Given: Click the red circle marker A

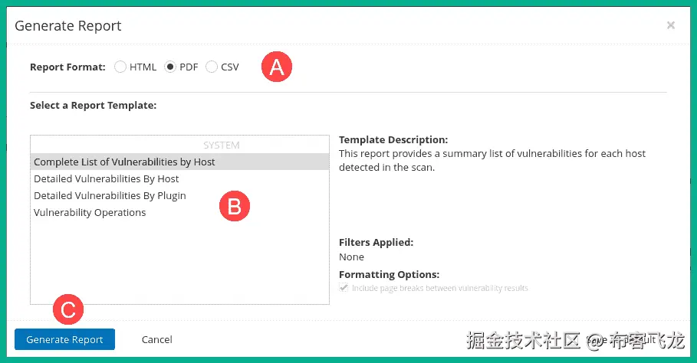Looking at the screenshot, I should [x=277, y=67].
